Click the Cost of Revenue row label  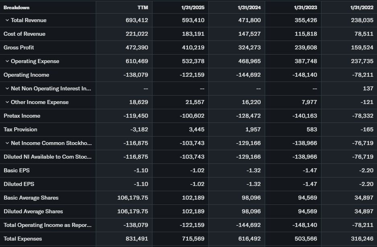click(x=25, y=34)
